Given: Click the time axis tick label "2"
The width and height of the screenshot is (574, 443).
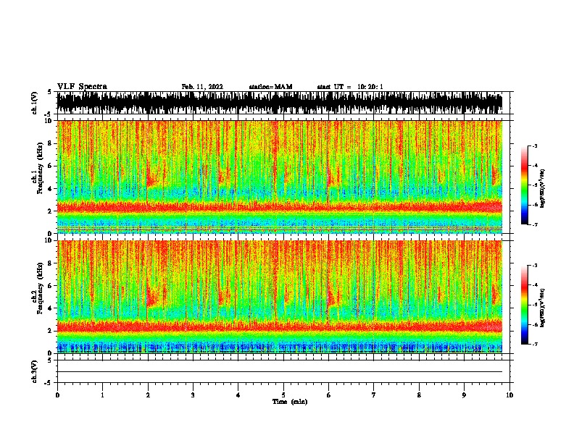Looking at the screenshot, I should click(x=148, y=395).
